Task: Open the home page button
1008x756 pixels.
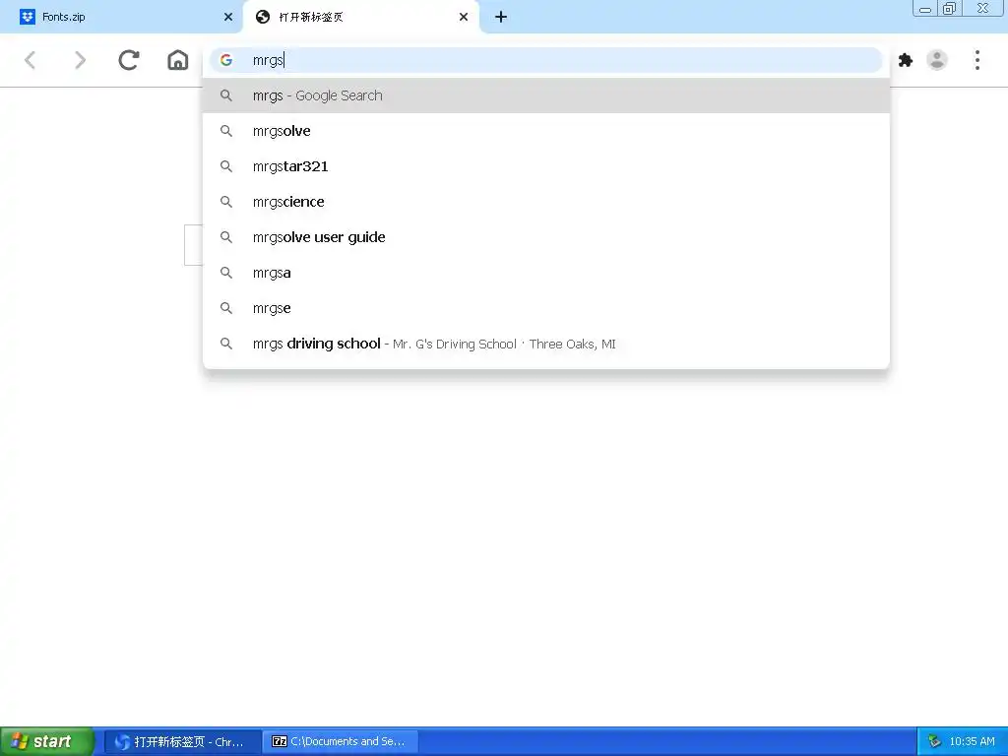Action: [178, 60]
